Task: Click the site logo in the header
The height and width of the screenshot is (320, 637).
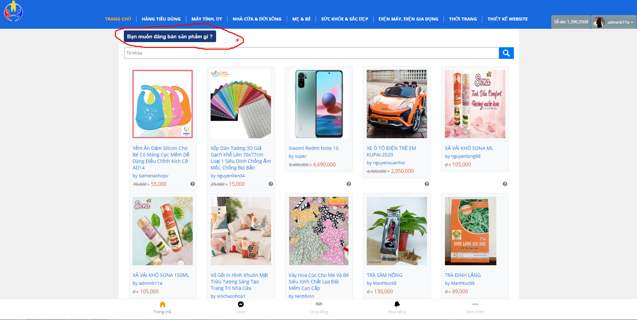Action: point(13,11)
